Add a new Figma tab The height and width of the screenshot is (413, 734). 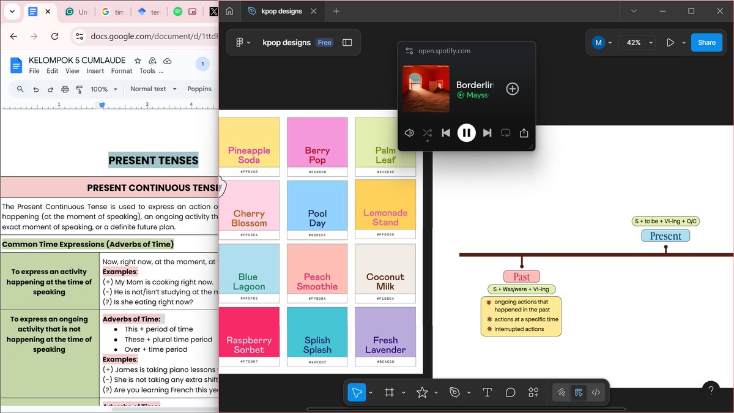click(x=336, y=11)
